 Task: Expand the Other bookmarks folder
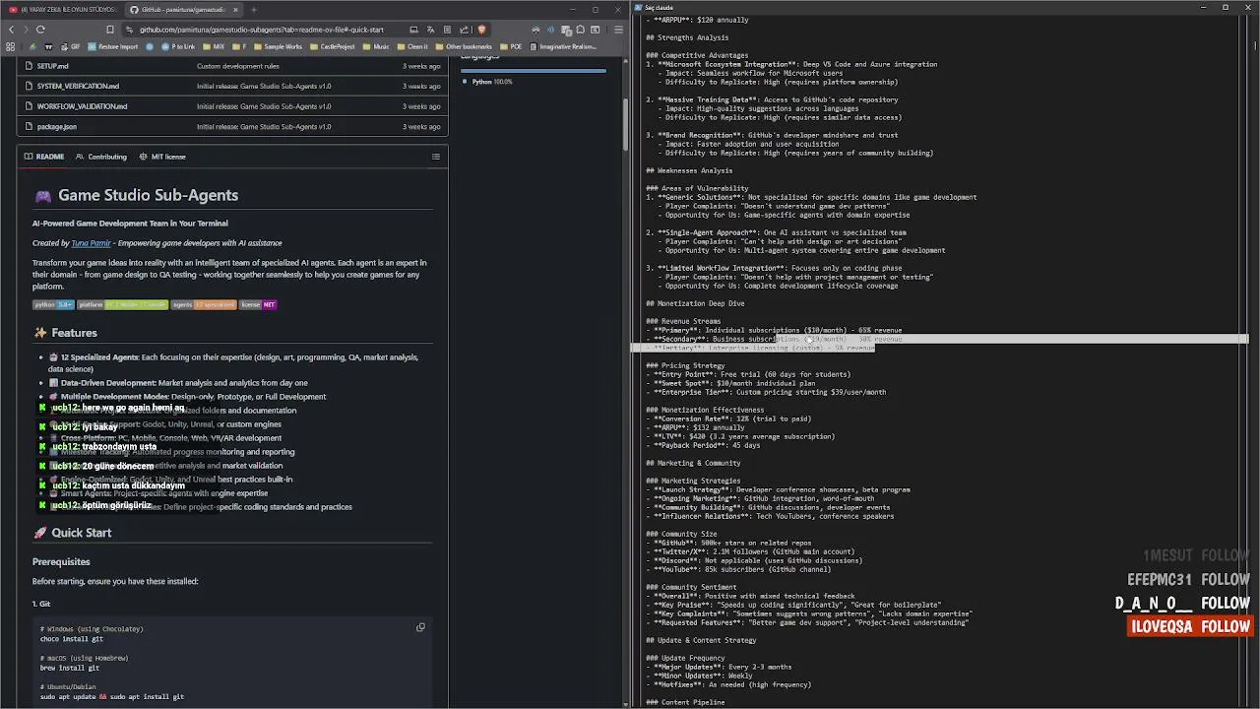463,46
